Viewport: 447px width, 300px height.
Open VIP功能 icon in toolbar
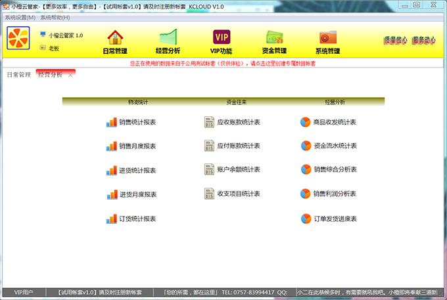[x=222, y=37]
